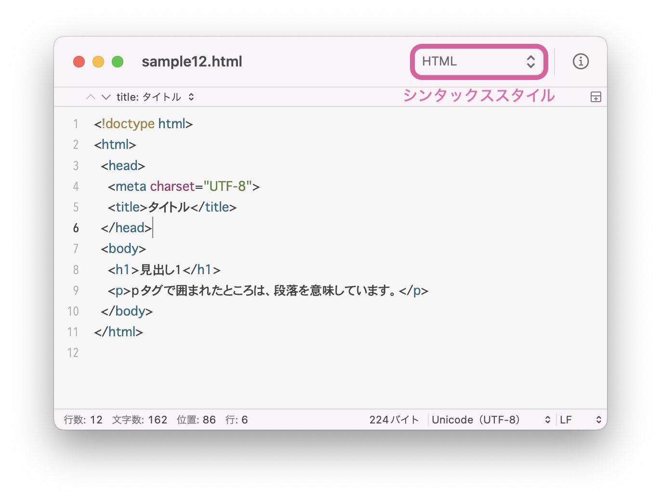Click line number 1 in gutter
The height and width of the screenshot is (501, 661).
(76, 124)
